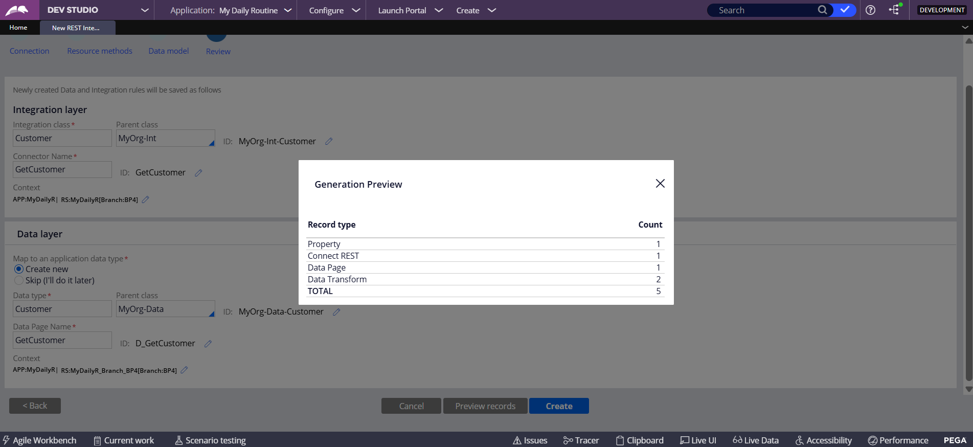The height and width of the screenshot is (447, 973).
Task: Edit the D_GetCustomer ID pencil icon
Action: tap(208, 344)
